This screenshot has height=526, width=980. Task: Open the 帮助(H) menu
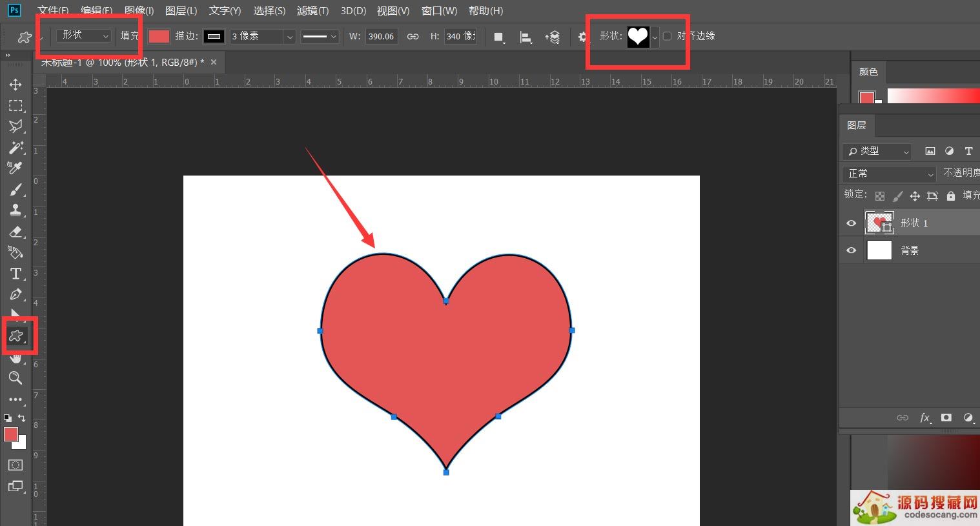coord(485,10)
